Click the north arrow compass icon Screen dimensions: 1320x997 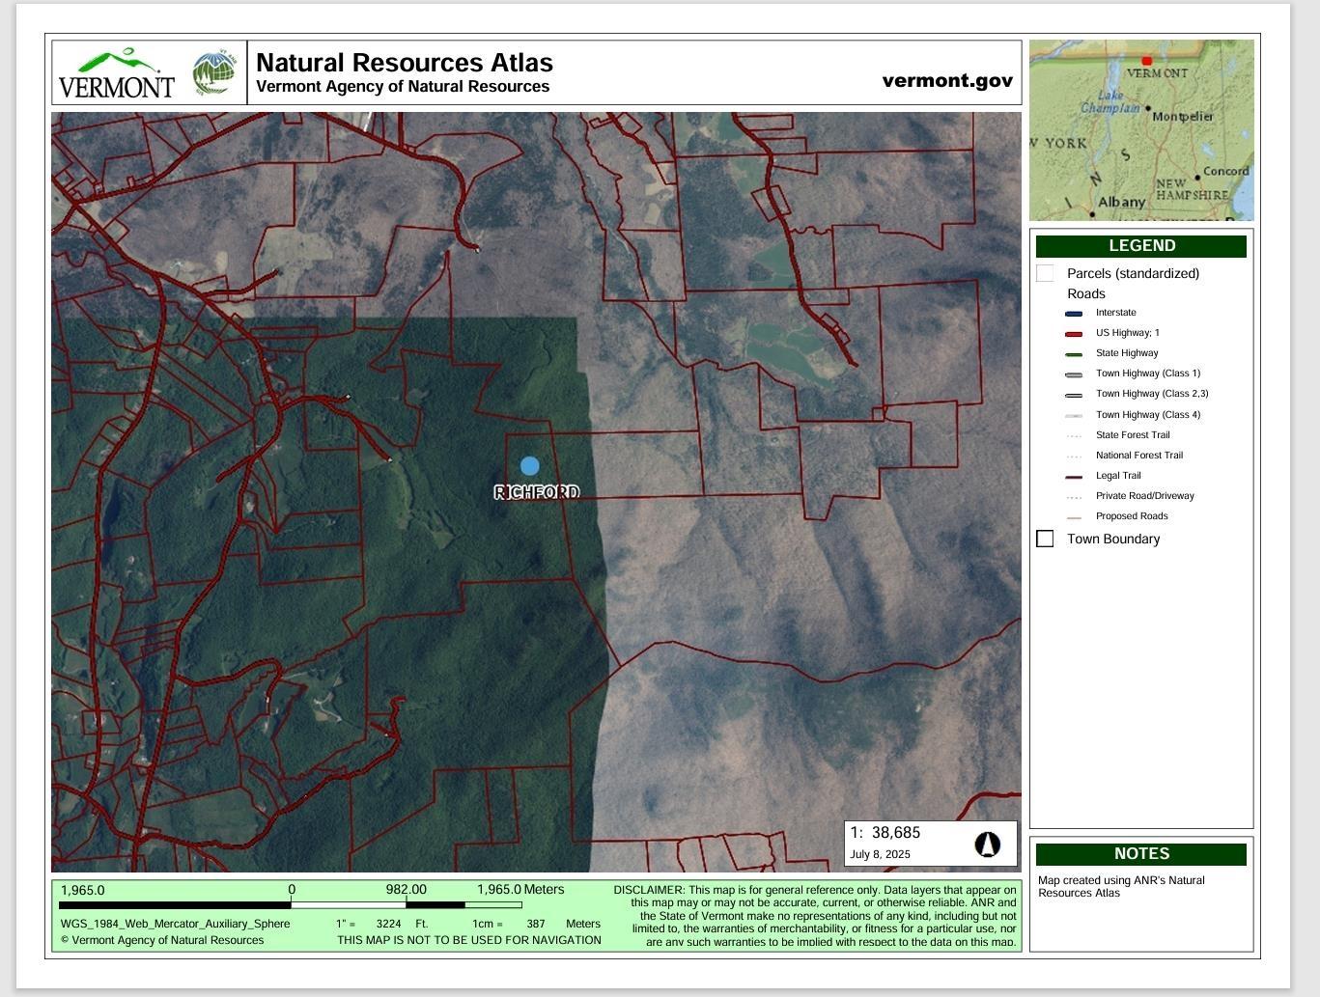pos(986,845)
